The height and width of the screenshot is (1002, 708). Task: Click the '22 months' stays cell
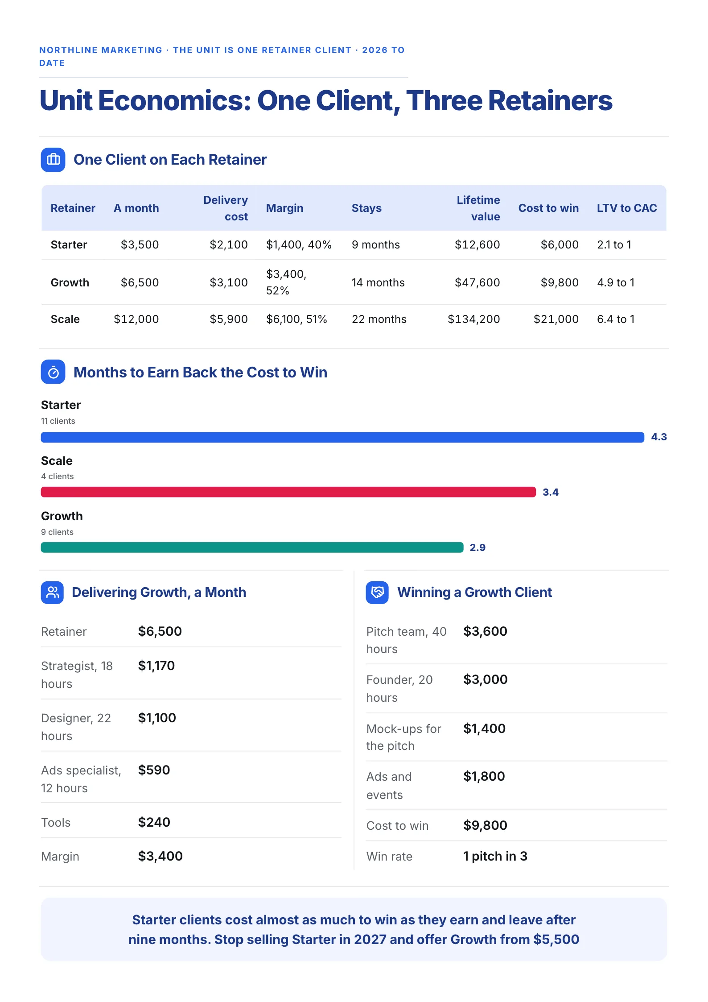tap(379, 319)
